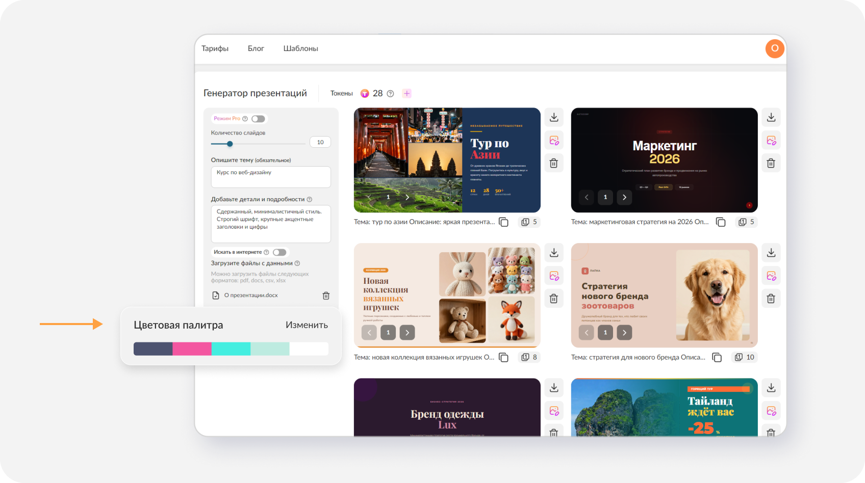Click Изменить to edit color palette
The image size is (865, 483).
307,325
